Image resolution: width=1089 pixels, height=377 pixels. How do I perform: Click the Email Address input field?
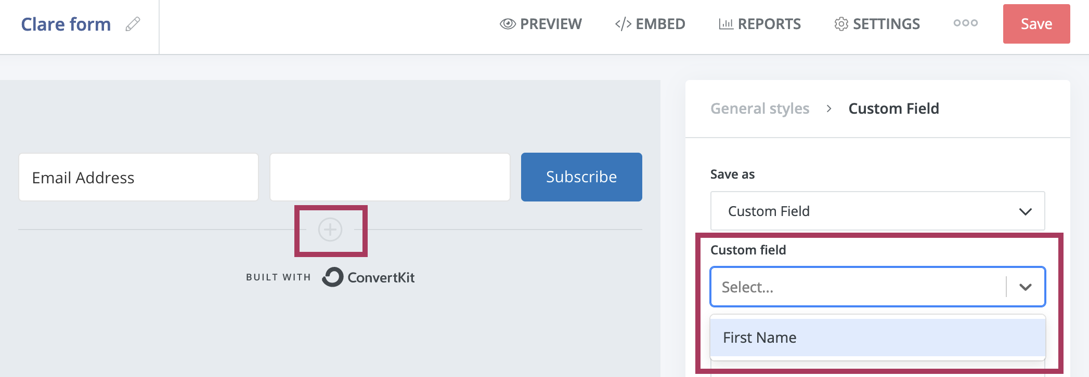point(138,178)
